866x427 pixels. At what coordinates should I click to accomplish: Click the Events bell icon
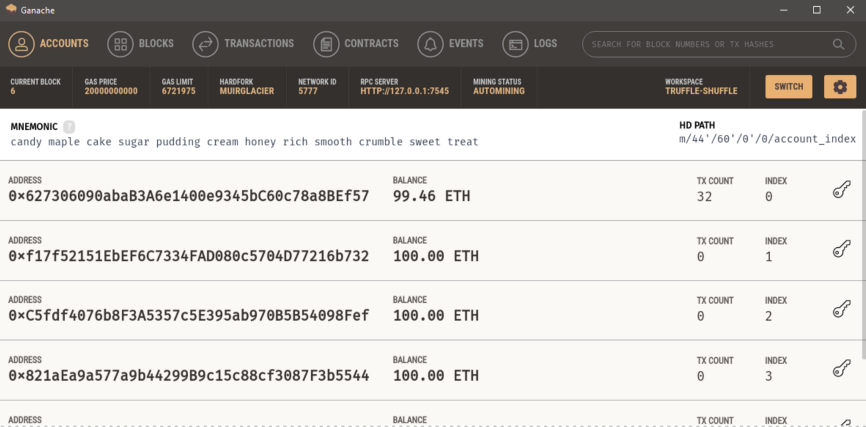430,44
